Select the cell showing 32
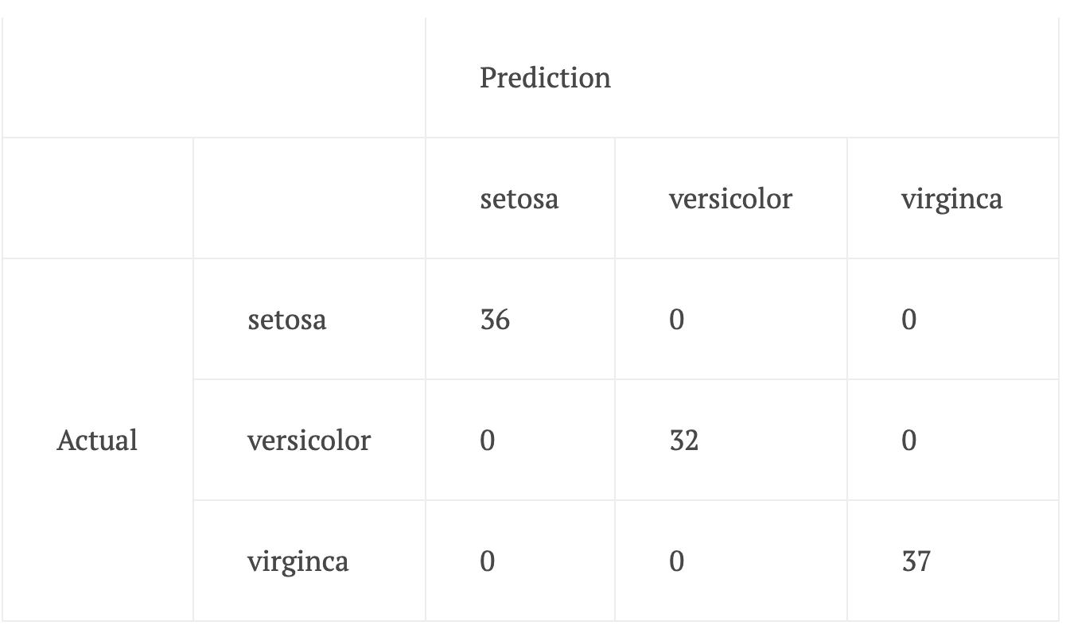 pos(684,440)
